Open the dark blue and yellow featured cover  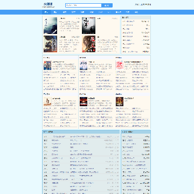(x=50, y=44)
